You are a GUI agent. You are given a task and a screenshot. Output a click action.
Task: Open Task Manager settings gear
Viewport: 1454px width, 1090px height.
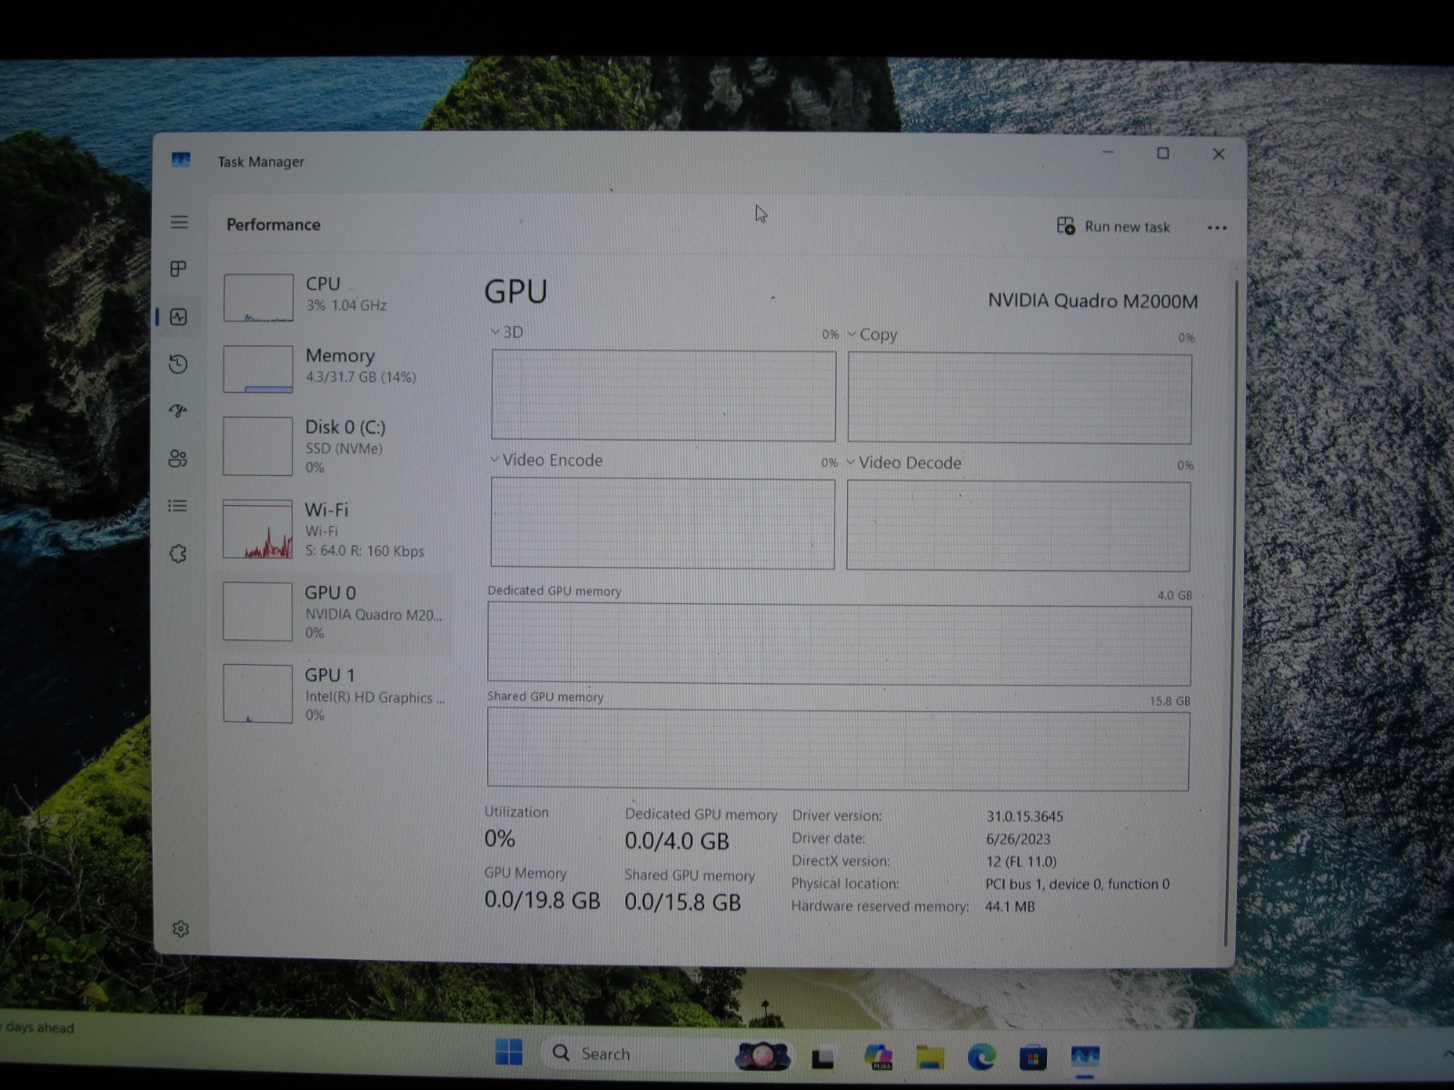180,928
